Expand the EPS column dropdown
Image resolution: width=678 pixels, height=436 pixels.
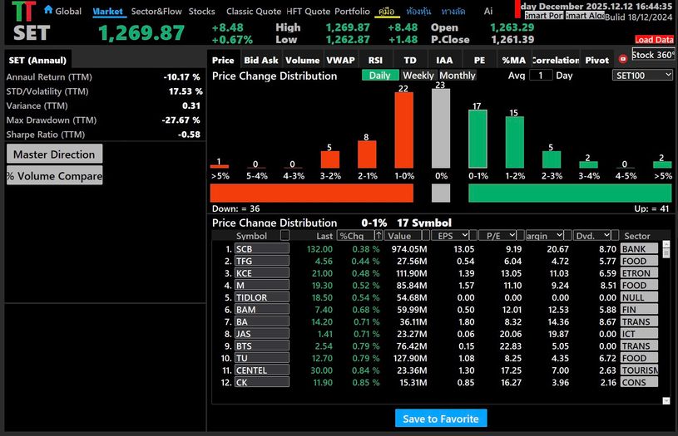click(x=464, y=236)
